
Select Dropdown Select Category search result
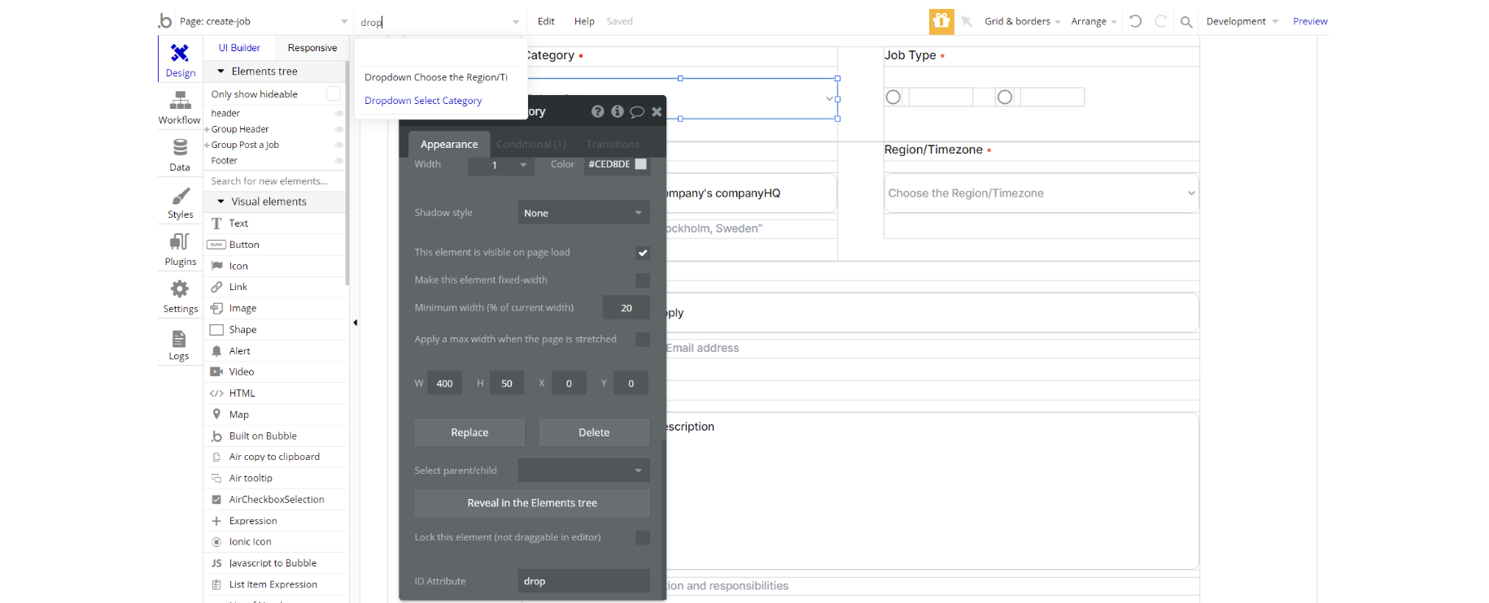pos(423,101)
